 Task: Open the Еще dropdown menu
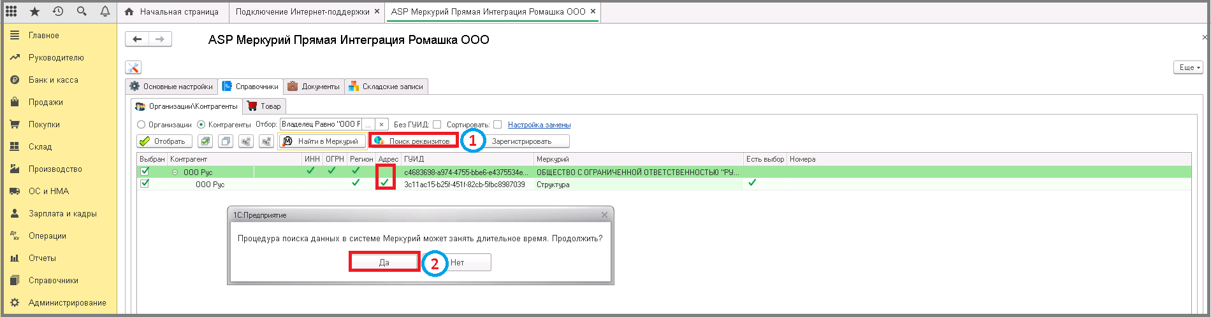click(x=1188, y=67)
